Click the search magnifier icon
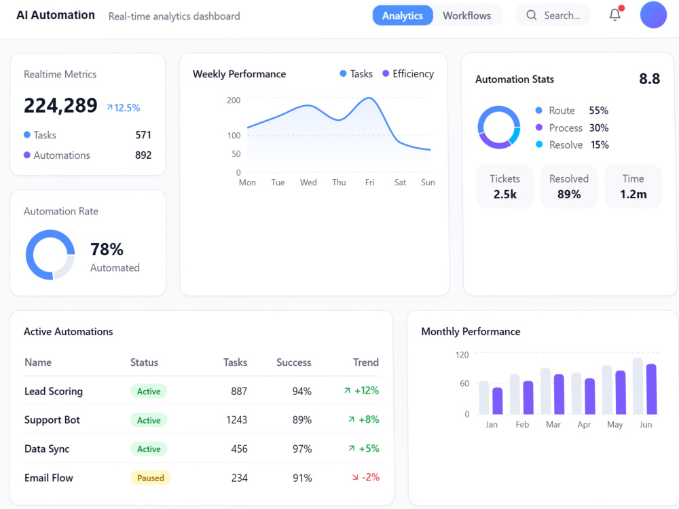This screenshot has width=679, height=509. pos(532,15)
